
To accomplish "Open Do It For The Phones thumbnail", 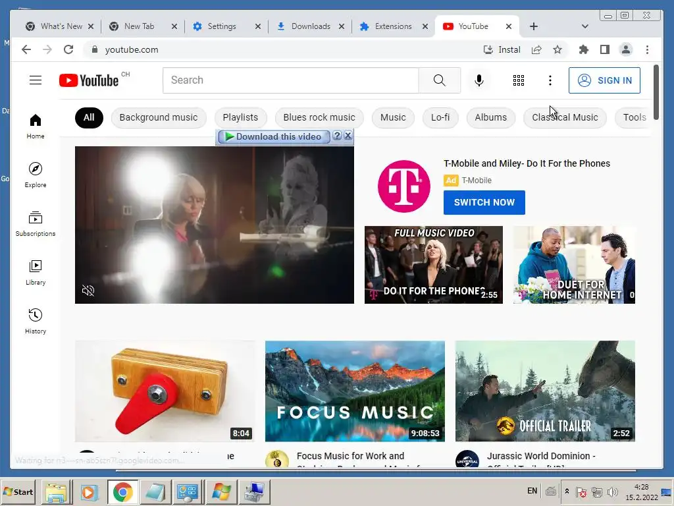I will 433,265.
